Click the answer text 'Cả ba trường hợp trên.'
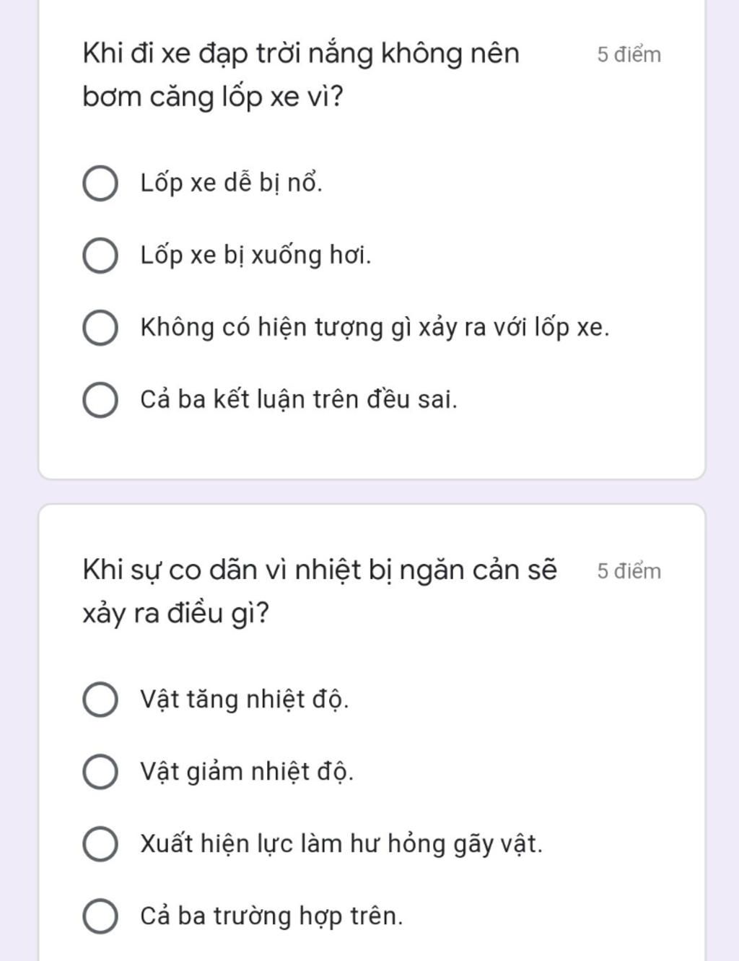This screenshot has width=739, height=961. pos(271,916)
